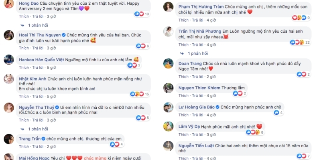Click reaction icons on Trần Thị Nhã Phương's comment
The height and width of the screenshot is (160, 321).
click(300, 42)
